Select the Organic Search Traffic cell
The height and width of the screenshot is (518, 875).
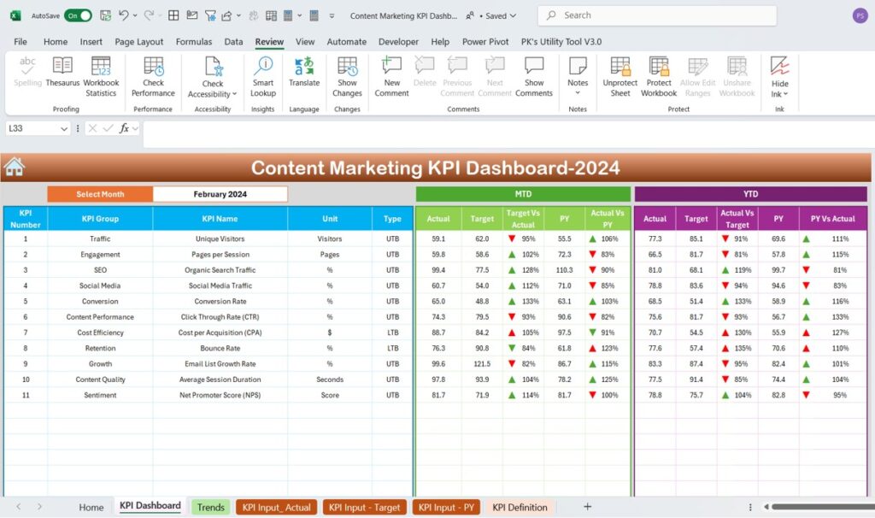(x=220, y=270)
